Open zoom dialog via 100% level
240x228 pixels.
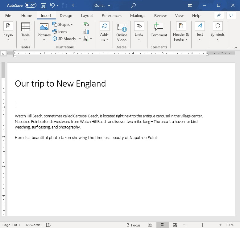230,225
